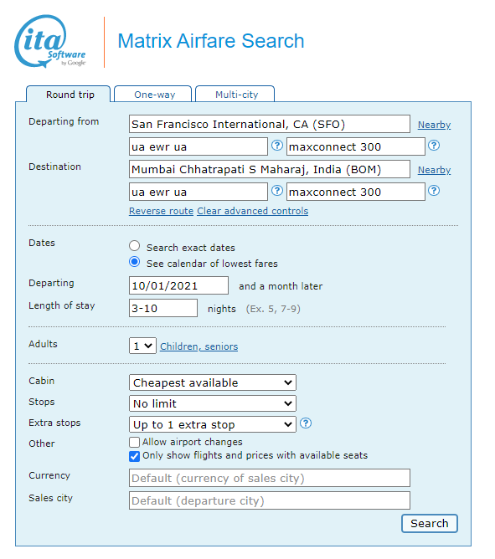This screenshot has height=559, width=495.
Task: Open help icon beside destination maxconnect field
Action: [x=434, y=191]
